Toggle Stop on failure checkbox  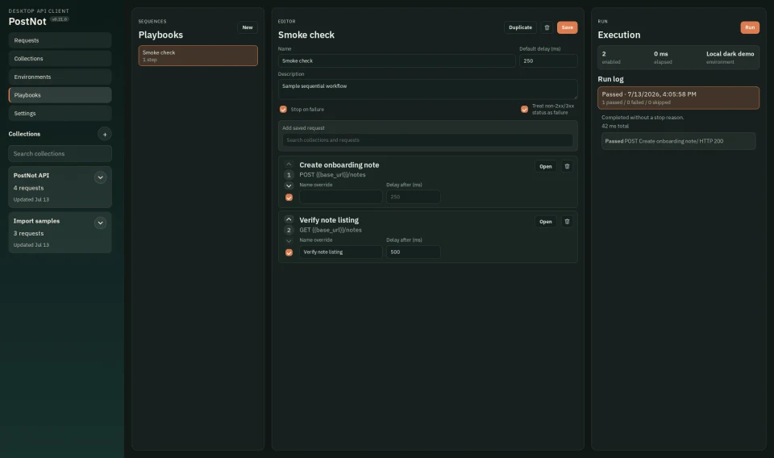point(283,110)
